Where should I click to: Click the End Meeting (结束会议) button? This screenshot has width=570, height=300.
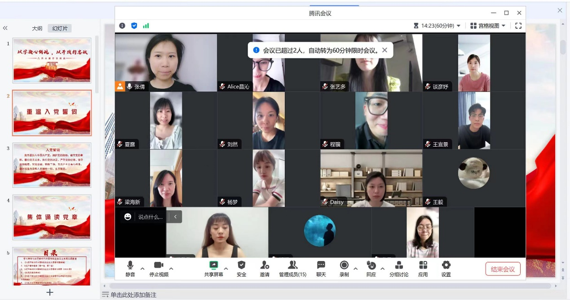point(503,269)
